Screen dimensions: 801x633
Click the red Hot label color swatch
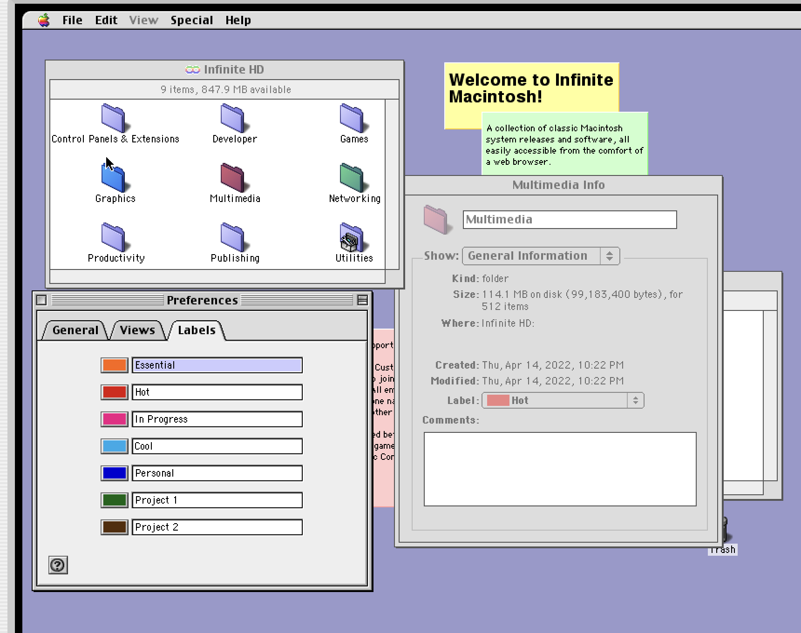[115, 392]
